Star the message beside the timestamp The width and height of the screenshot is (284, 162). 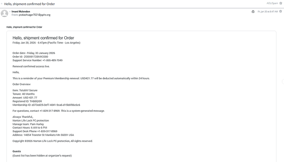(281, 12)
